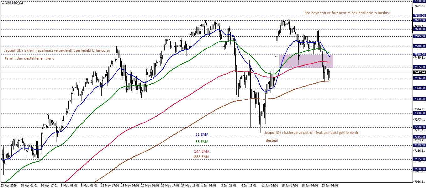Image resolution: width=427 pixels, height=189 pixels.
Task: Click the 7135.00 level price tag
Action: pyautogui.click(x=419, y=159)
